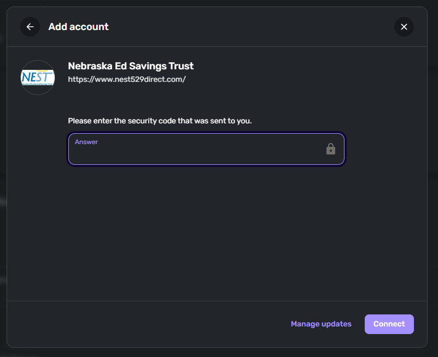This screenshot has width=438, height=357.
Task: Dismiss the dialog with the X icon
Action: coord(404,27)
